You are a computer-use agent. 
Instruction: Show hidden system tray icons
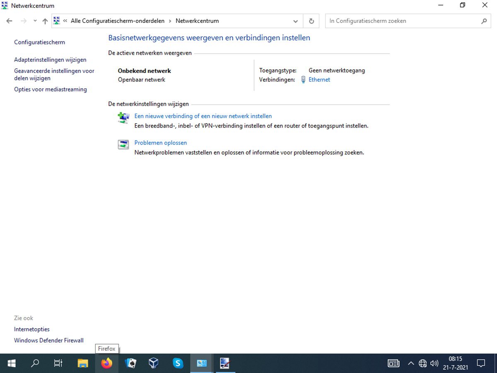pos(411,363)
